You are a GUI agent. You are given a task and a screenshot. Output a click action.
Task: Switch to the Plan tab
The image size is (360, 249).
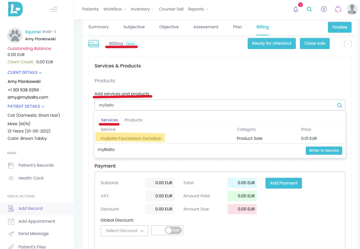(237, 27)
